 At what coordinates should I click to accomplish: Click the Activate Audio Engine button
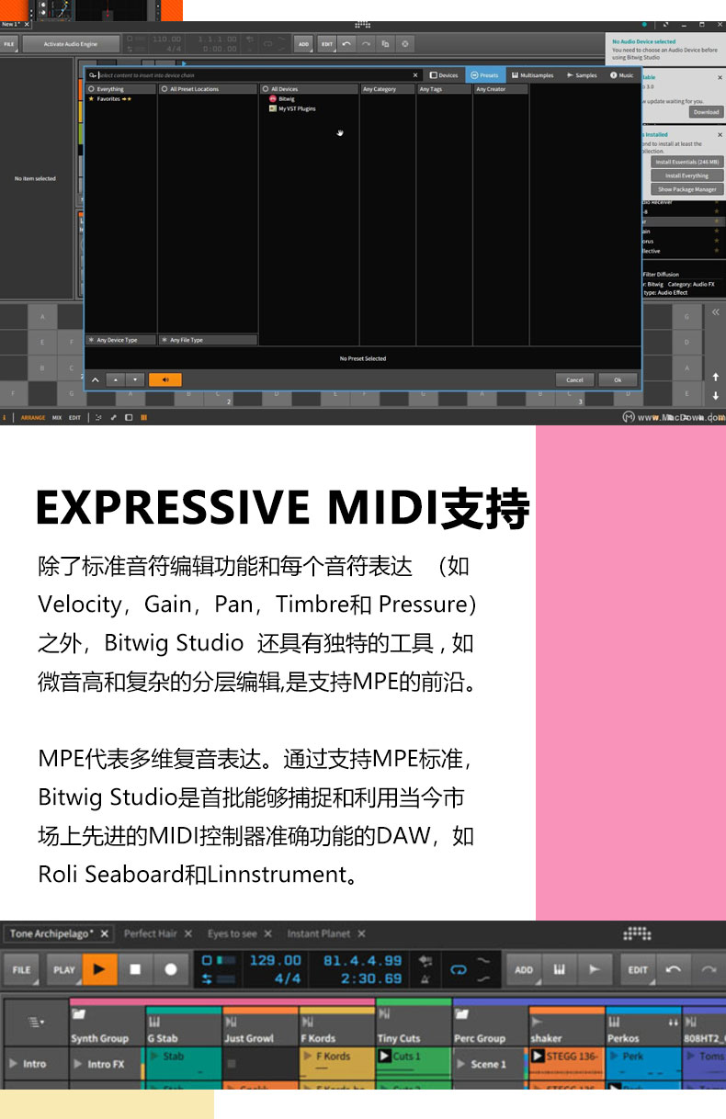coord(72,43)
